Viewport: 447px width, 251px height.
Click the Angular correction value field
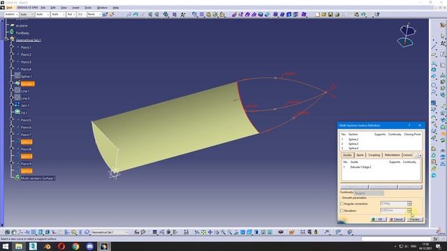(394, 204)
